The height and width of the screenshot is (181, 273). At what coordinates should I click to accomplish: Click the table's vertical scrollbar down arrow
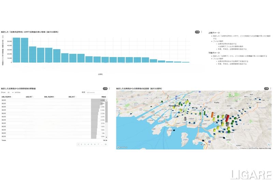click(x=106, y=138)
